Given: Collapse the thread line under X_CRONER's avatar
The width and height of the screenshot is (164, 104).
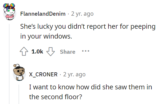Looking at the screenshot, I should pos(19,94).
